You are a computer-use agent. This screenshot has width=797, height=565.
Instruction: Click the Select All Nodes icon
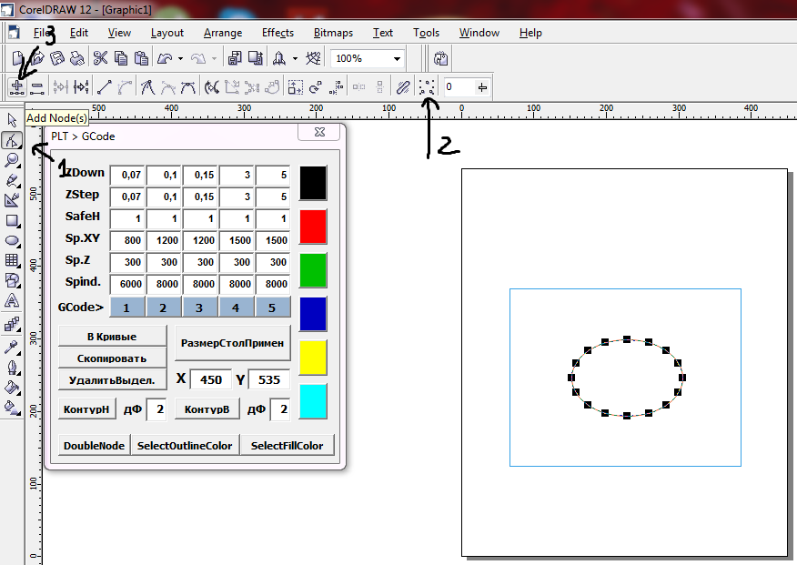click(x=427, y=87)
